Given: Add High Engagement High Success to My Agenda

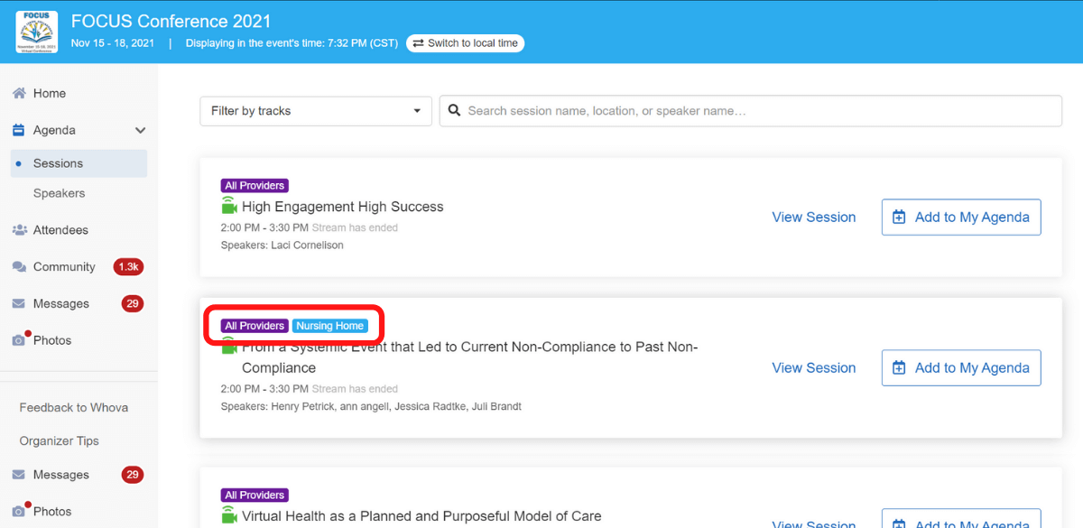Looking at the screenshot, I should (x=960, y=218).
